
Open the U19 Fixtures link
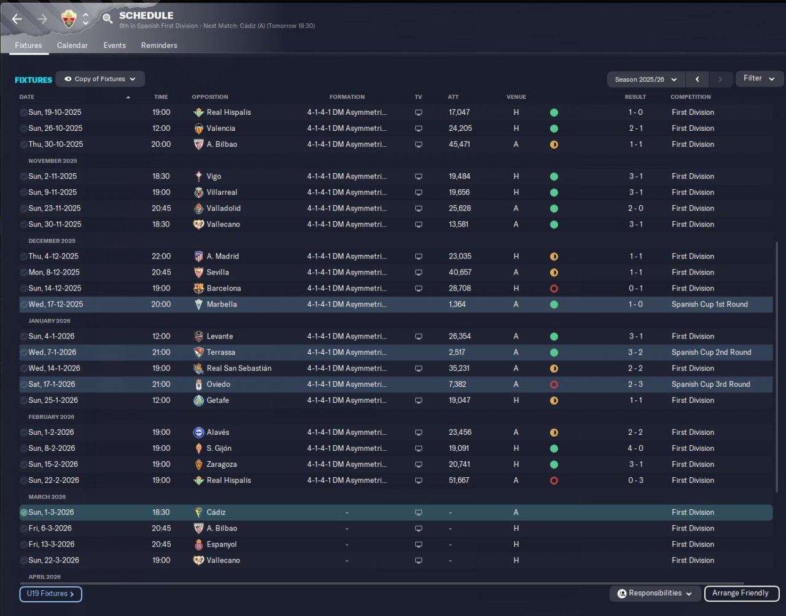click(50, 594)
